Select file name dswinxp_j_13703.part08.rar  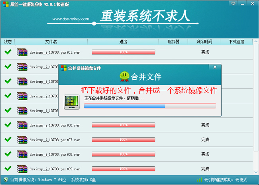[55, 154]
